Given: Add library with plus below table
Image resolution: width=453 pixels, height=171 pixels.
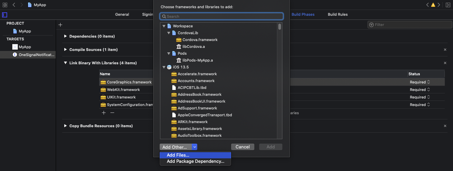Looking at the screenshot, I should point(104,113).
